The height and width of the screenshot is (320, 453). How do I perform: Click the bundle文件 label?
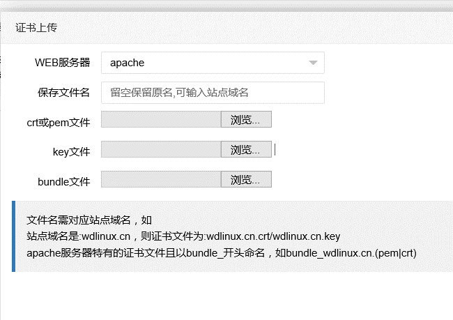(64, 182)
